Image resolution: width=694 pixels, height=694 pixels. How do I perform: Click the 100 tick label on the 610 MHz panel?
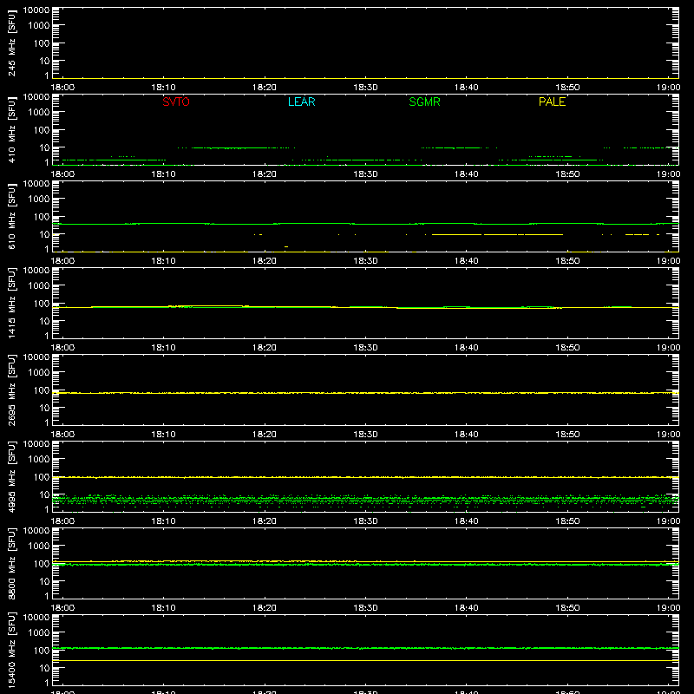42,216
